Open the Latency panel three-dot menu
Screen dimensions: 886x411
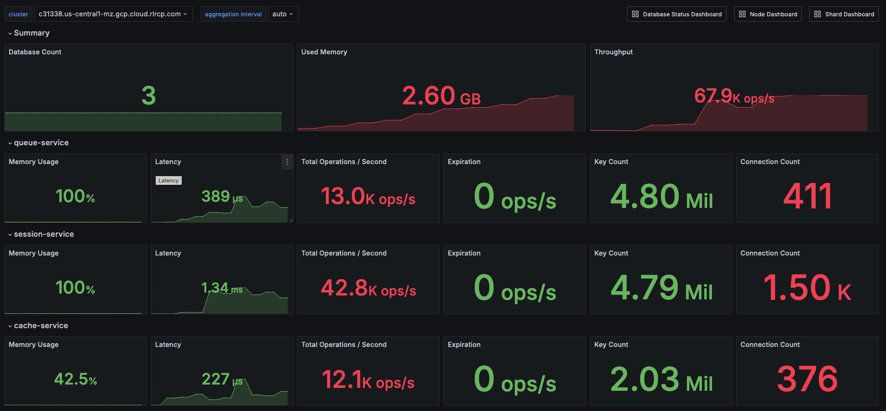pos(287,162)
